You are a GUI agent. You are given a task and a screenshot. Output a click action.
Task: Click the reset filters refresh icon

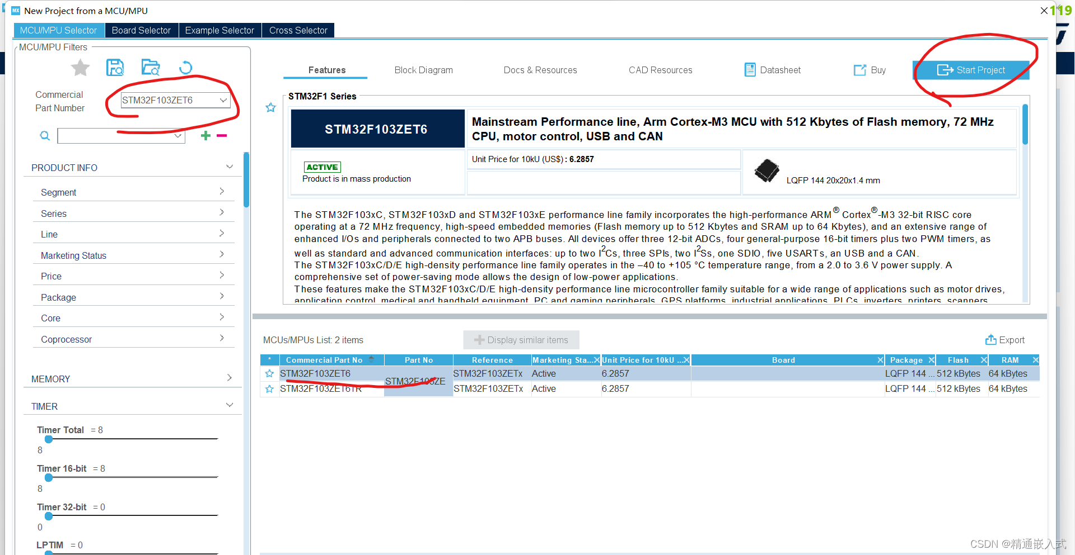(x=185, y=68)
